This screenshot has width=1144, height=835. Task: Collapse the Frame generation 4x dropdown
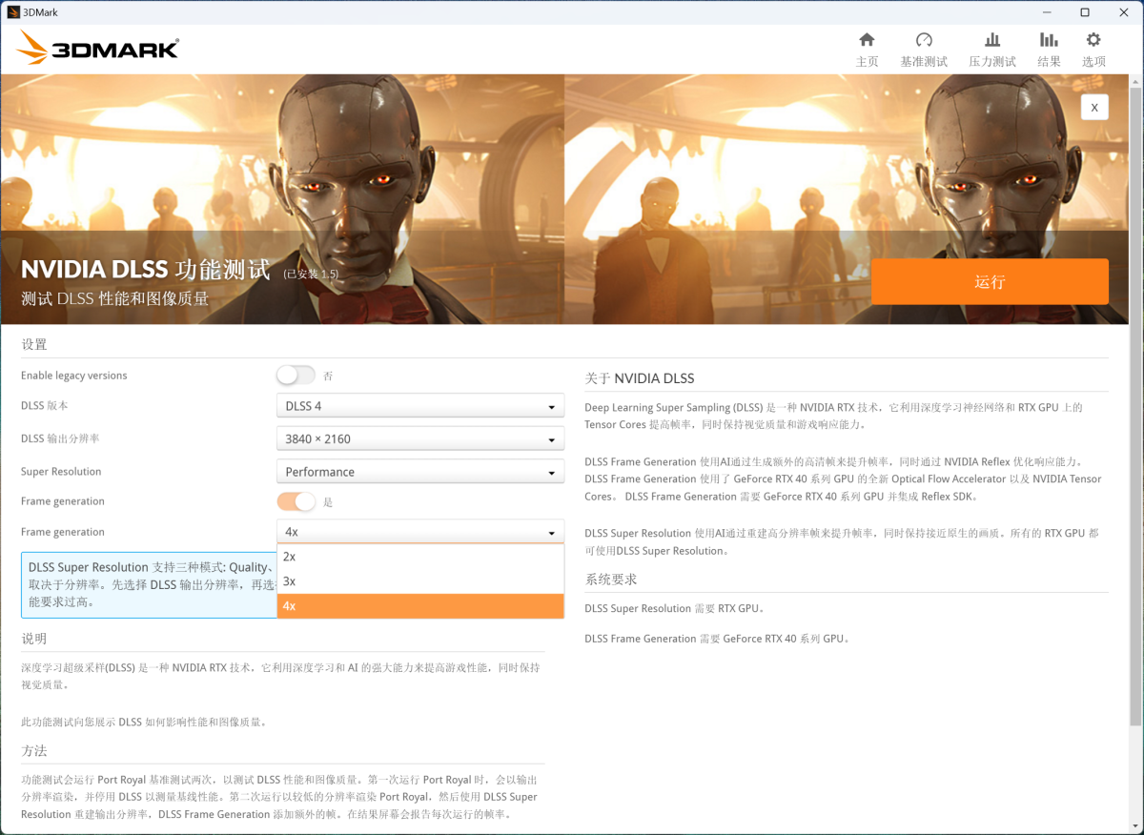point(419,532)
